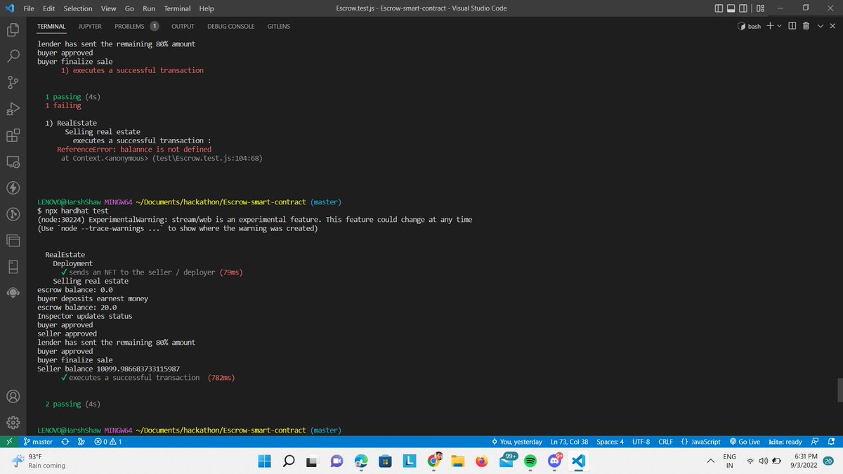The width and height of the screenshot is (843, 474).
Task: Split the terminal
Action: (x=792, y=26)
